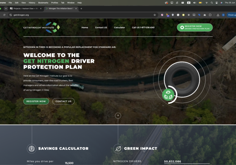Open the Window menu
Screen dimensions: 236x165
point(71,3)
